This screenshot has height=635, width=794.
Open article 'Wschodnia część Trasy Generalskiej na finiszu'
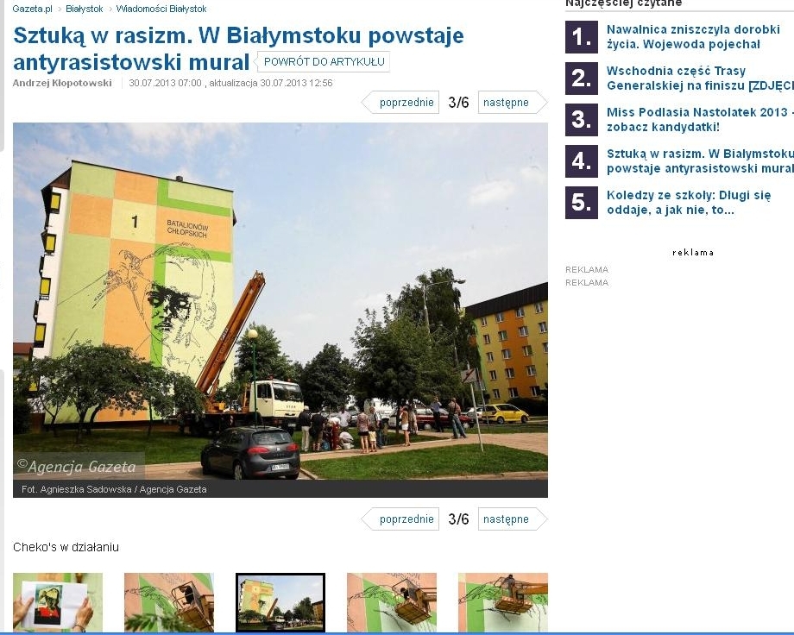point(700,78)
